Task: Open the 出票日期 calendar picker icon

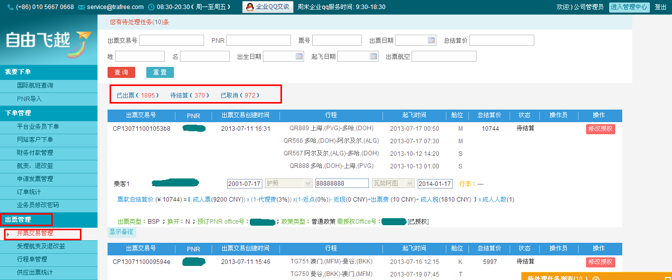Action: (x=431, y=40)
